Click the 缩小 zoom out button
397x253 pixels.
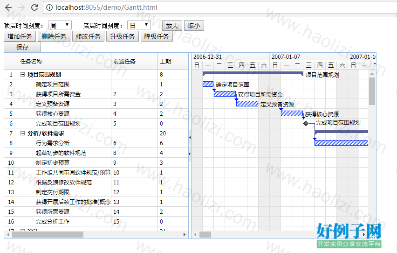point(194,26)
